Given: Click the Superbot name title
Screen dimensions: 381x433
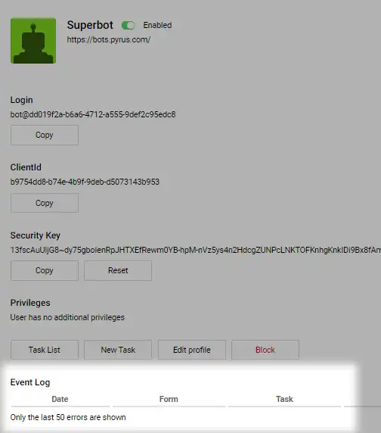Looking at the screenshot, I should (90, 25).
